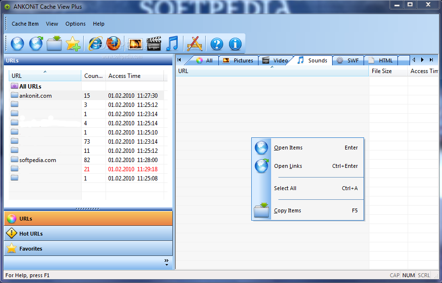Sort by Count column header
Viewport: 442px width, 283px height.
coord(93,76)
